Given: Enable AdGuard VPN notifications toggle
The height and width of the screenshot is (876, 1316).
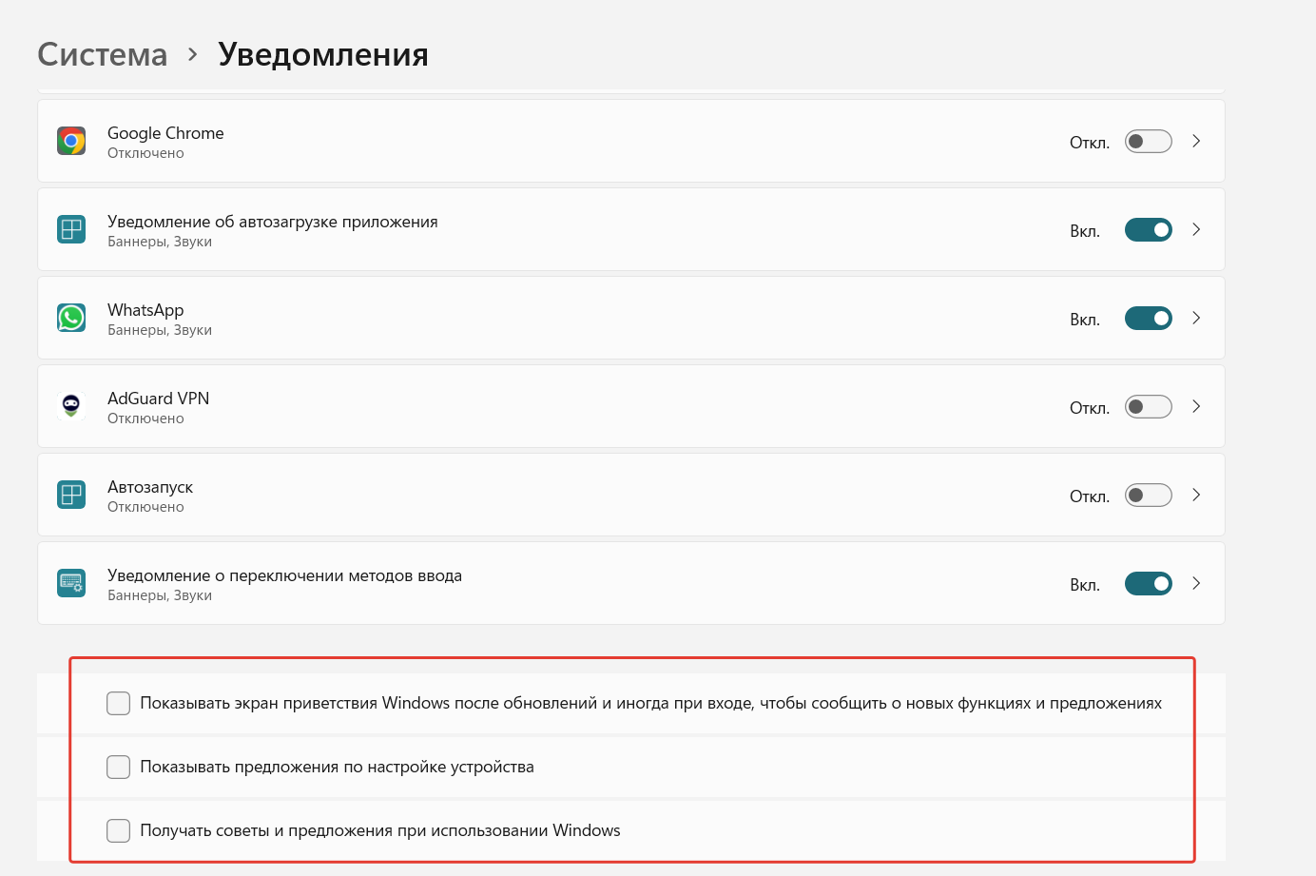Looking at the screenshot, I should 1149,407.
